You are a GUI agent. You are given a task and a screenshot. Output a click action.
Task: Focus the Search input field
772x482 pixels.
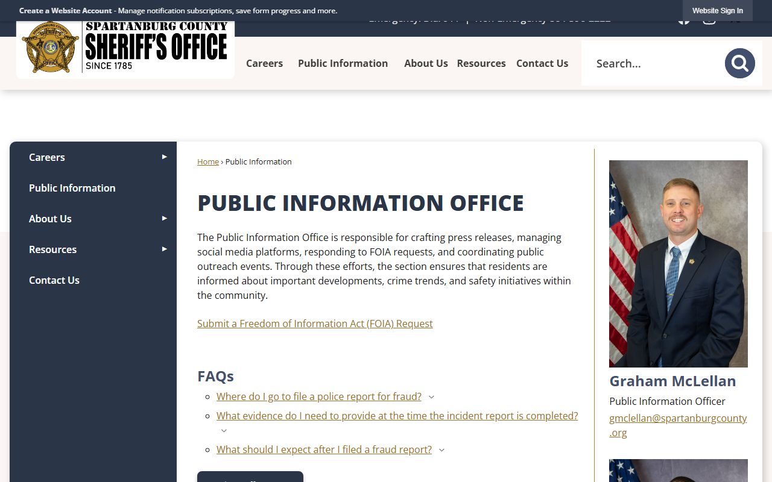pos(654,63)
